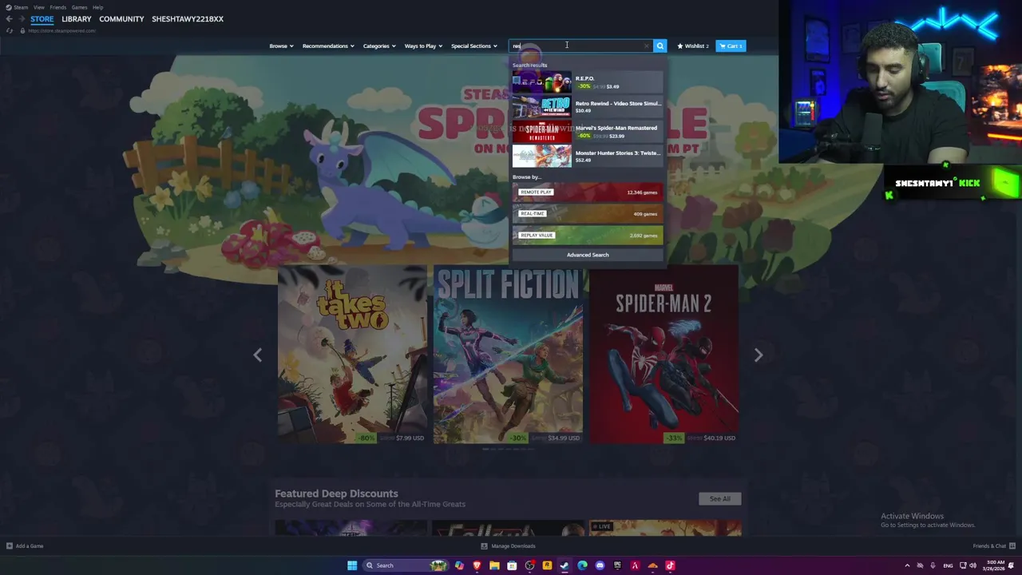The width and height of the screenshot is (1022, 575).
Task: Open the Spider-Man 2 capsule
Action: pos(664,355)
